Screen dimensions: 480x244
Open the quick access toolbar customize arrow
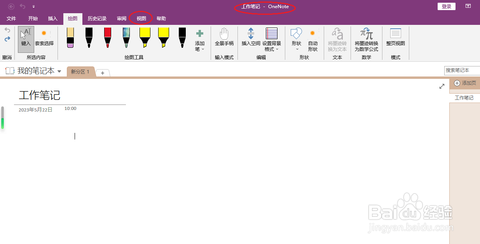coord(33,7)
